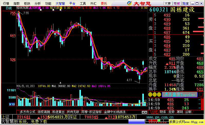Open the 指数 menu

click(x=17, y=3)
